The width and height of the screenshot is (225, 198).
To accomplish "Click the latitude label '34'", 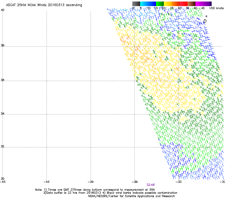I will [x=2, y=113].
